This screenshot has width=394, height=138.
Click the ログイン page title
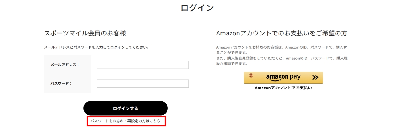coord(197,8)
